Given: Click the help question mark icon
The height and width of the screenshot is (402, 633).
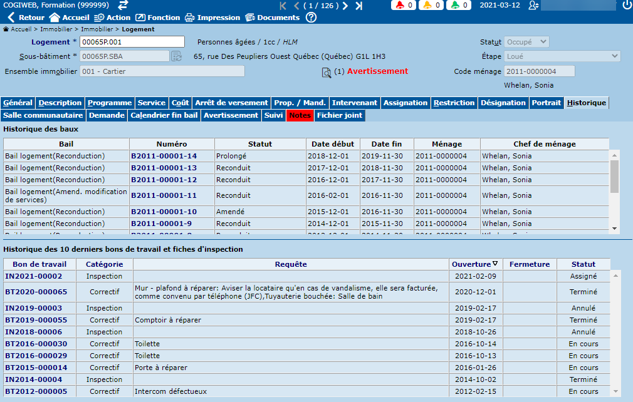Looking at the screenshot, I should click(311, 18).
